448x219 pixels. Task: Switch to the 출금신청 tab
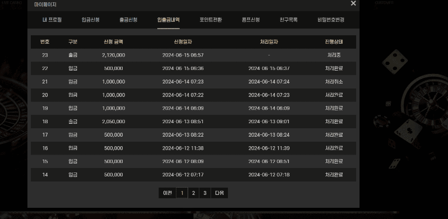click(x=128, y=20)
